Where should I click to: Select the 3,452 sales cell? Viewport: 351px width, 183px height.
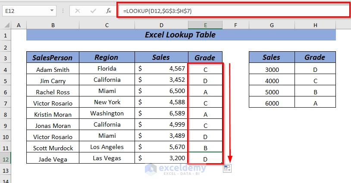click(161, 80)
